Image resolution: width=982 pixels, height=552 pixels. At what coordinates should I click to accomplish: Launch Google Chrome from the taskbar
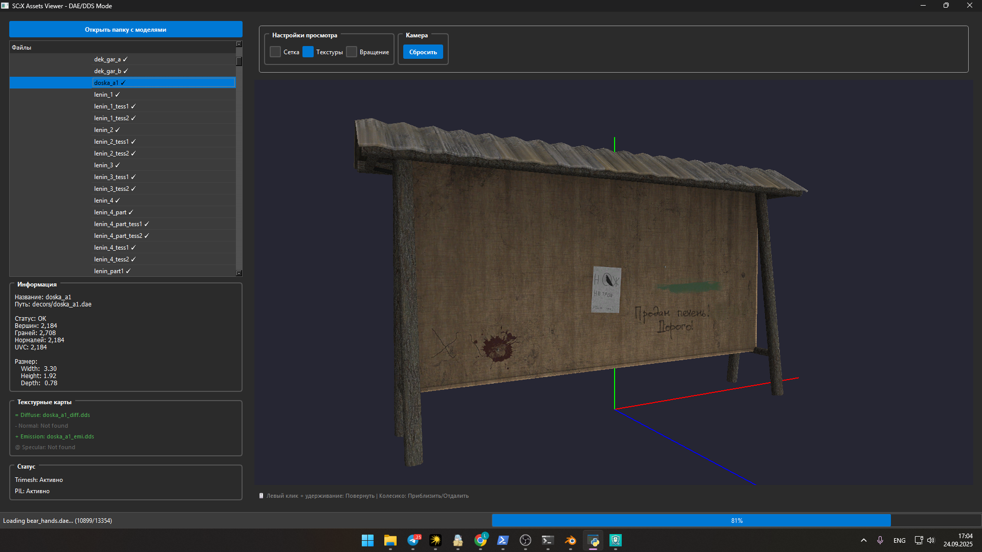point(481,540)
